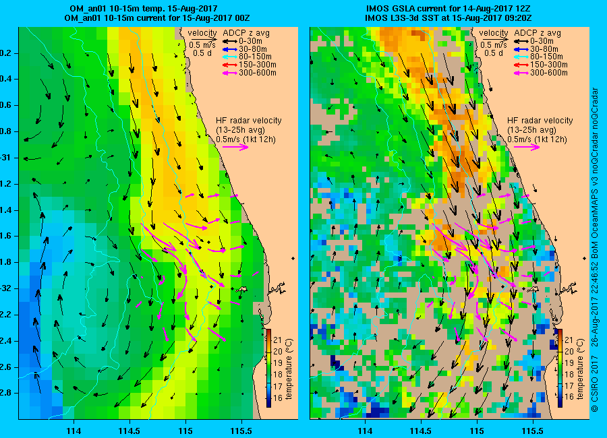Click the '19' tick on IMOS temperature scale
This screenshot has width=607, height=438.
(569, 363)
